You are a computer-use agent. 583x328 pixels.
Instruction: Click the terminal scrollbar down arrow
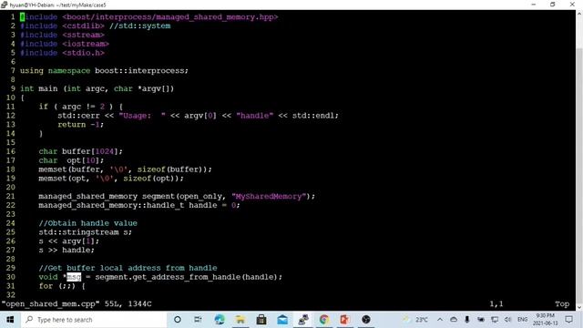click(579, 307)
